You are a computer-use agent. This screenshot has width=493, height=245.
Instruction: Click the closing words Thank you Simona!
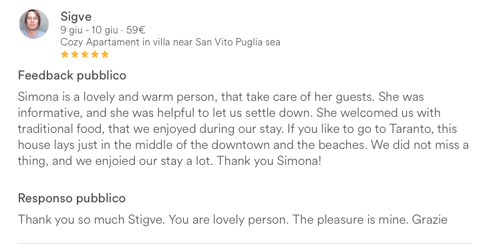[269, 161]
